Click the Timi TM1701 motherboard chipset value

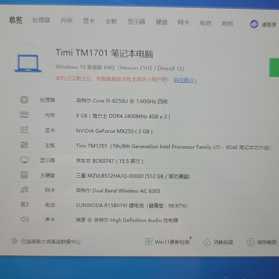173,147
